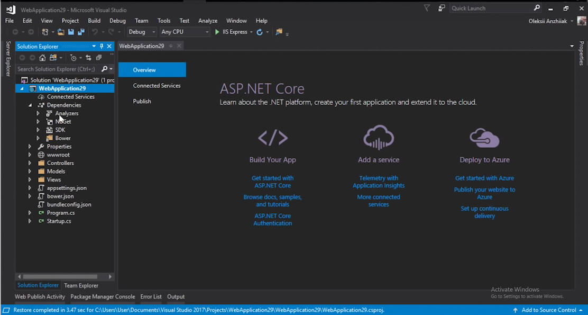Click the Save All toolbar icon
588x315 pixels.
coord(81,32)
